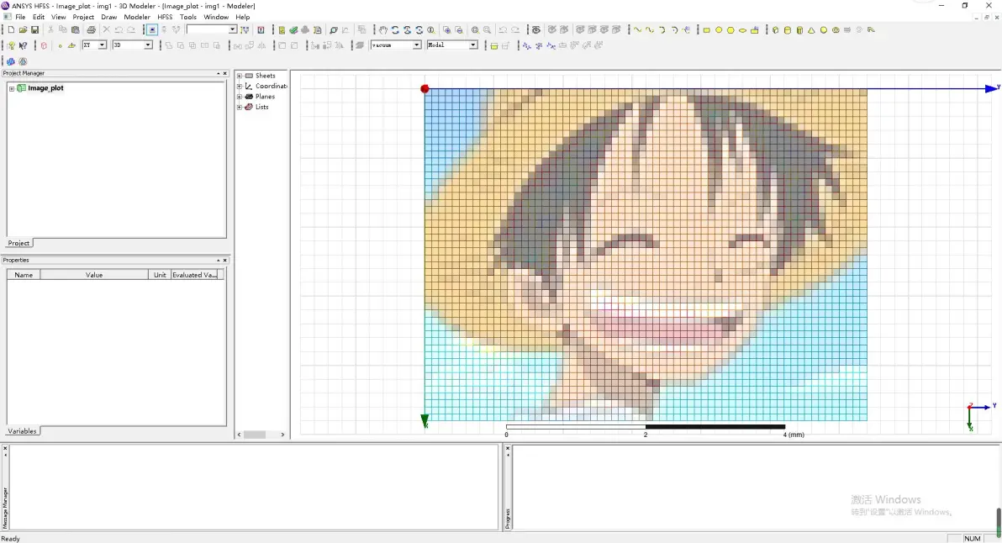Image resolution: width=1002 pixels, height=543 pixels.
Task: Click the red origin point in the modeler
Action: 425,89
